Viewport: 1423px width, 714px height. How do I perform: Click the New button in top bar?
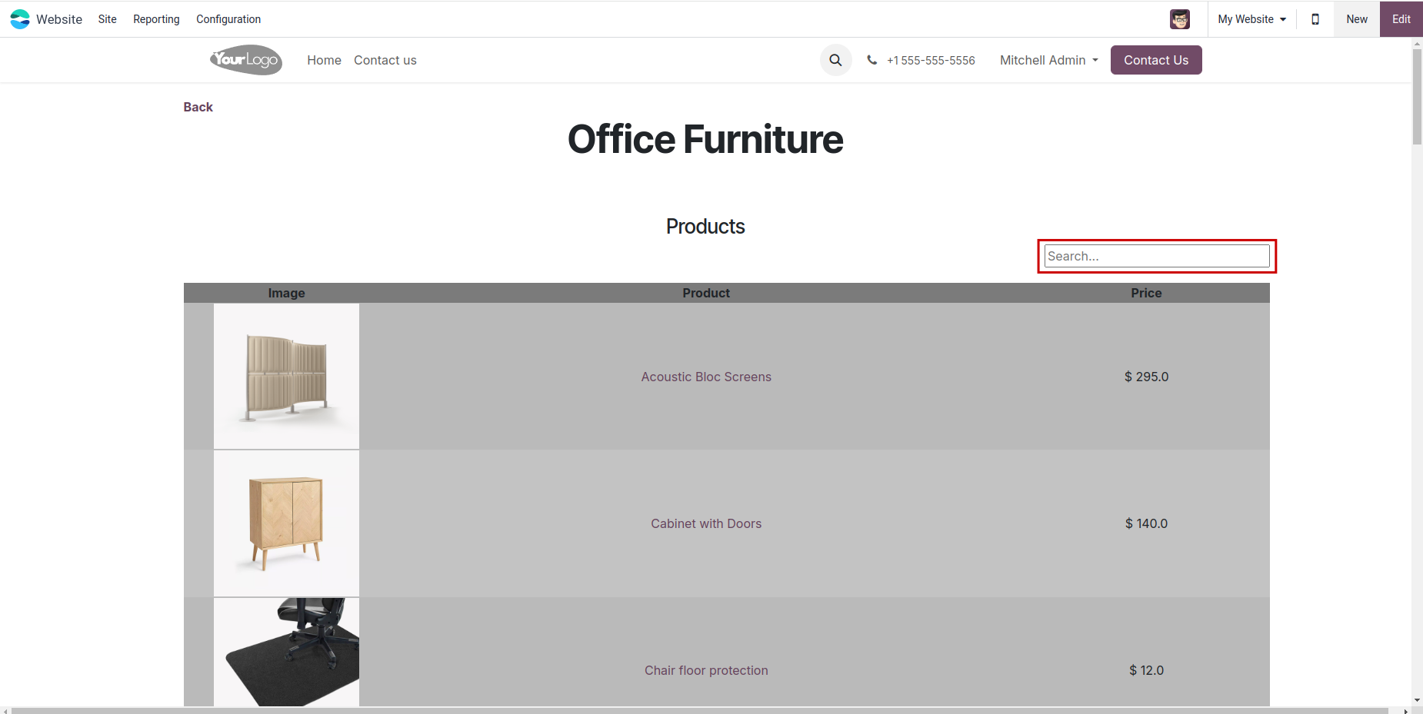(1356, 19)
